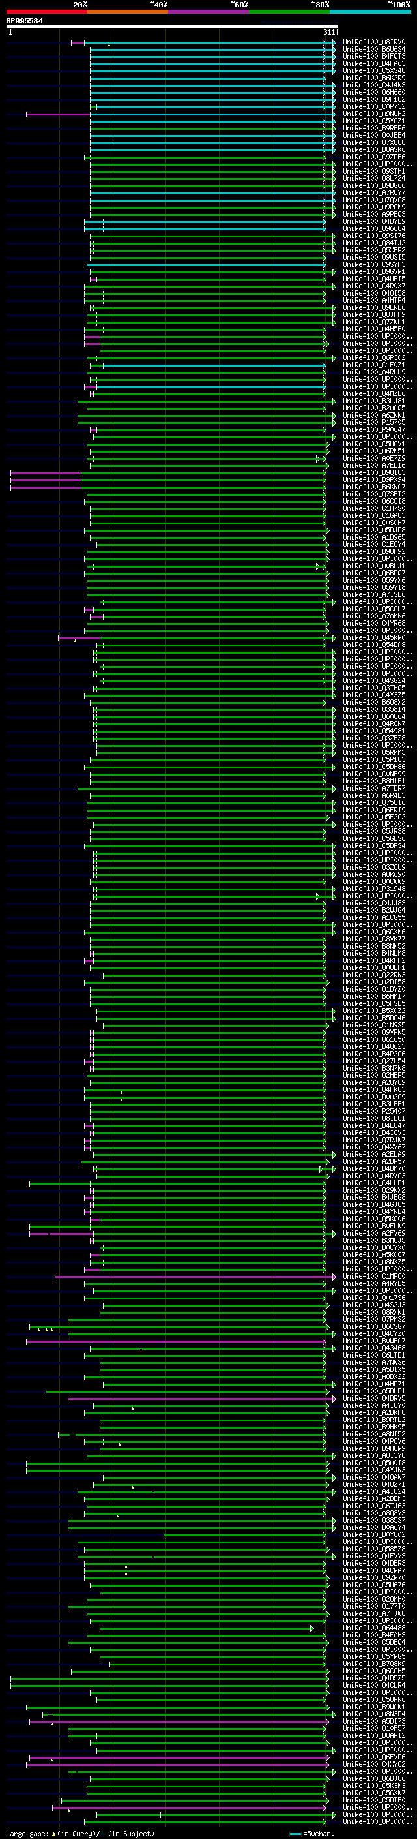Open the entry UniRef100_A2FV69

pos(373,1233)
